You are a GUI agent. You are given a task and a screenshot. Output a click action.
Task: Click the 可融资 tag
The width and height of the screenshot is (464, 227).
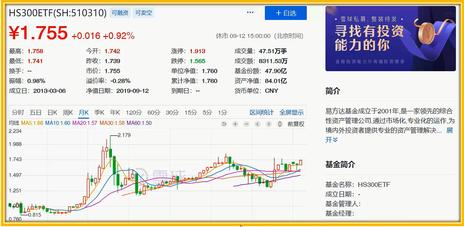tap(120, 13)
